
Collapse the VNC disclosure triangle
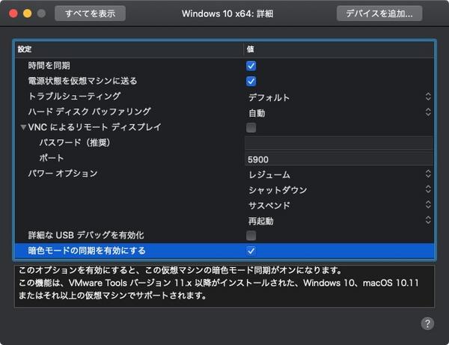[23, 127]
